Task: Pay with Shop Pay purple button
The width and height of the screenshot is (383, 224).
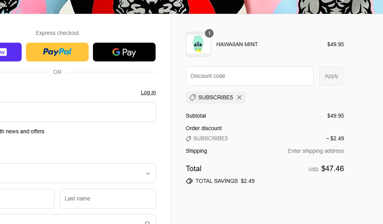Action: click(x=11, y=52)
